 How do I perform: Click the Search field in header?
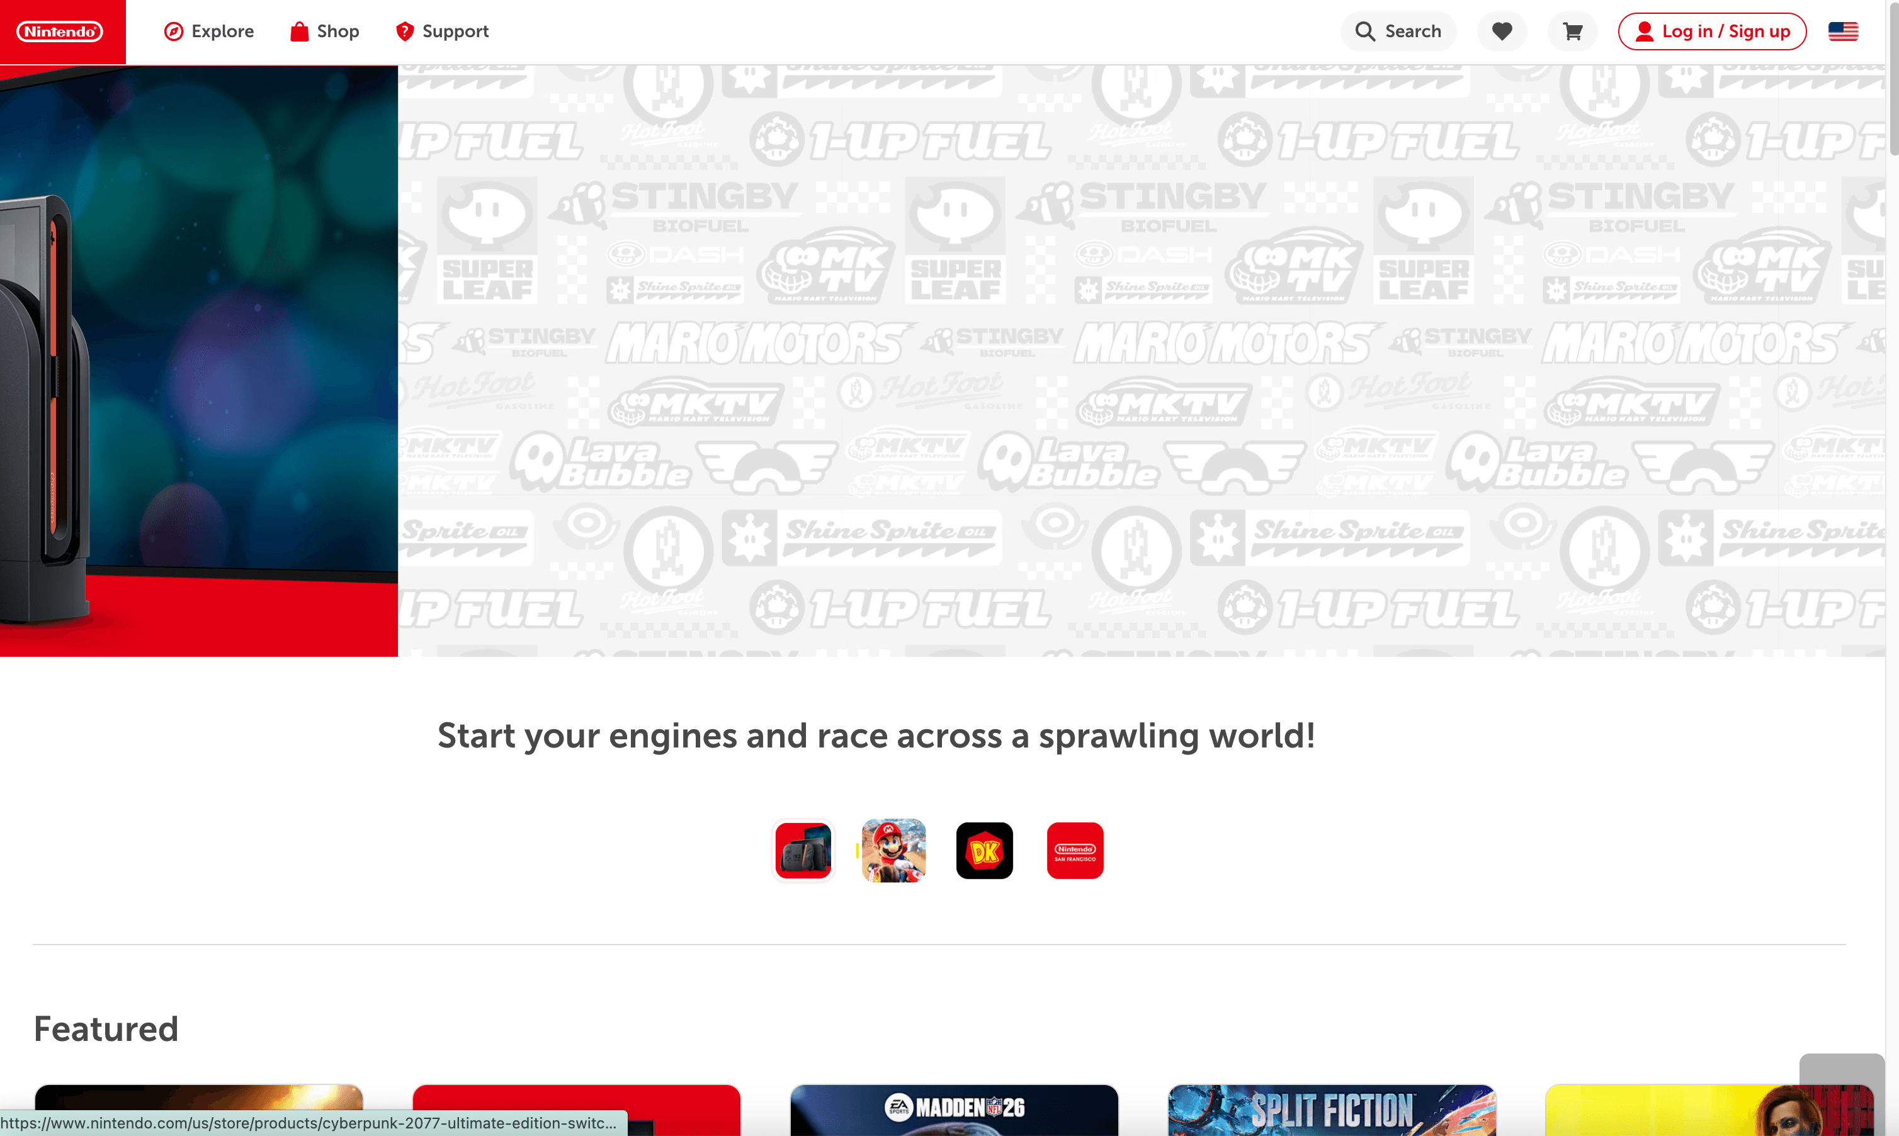[1398, 31]
